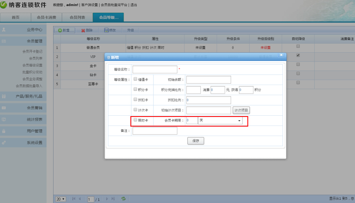
Task: Tick the 积分卡 checkbox
Action: [135, 89]
